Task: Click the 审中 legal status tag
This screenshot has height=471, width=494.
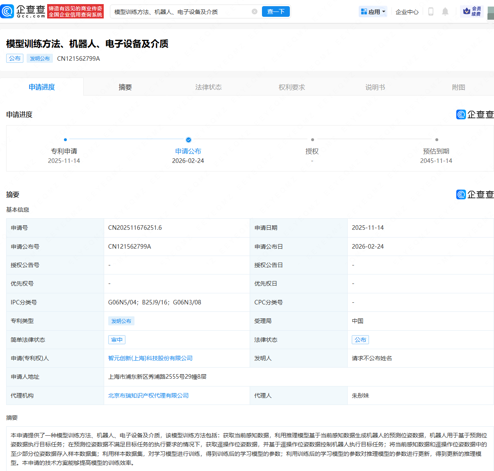Action: 117,339
